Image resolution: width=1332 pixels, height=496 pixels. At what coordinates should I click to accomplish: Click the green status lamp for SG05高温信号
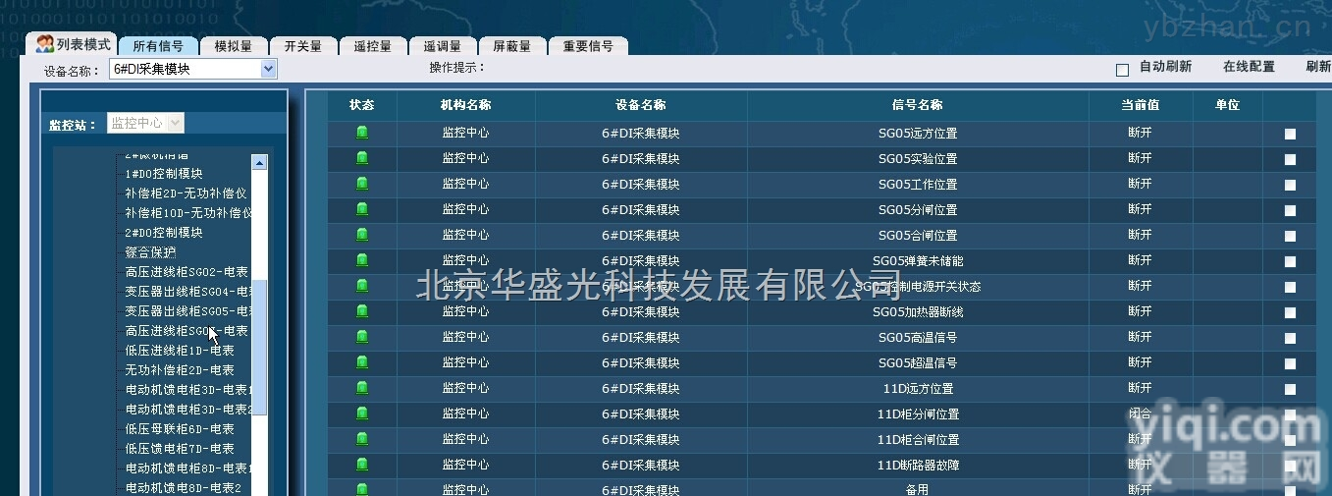point(362,337)
